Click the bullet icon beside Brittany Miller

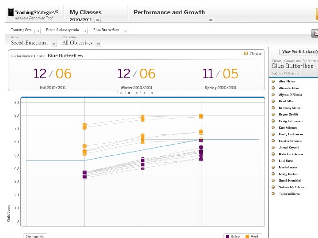pos(273,108)
